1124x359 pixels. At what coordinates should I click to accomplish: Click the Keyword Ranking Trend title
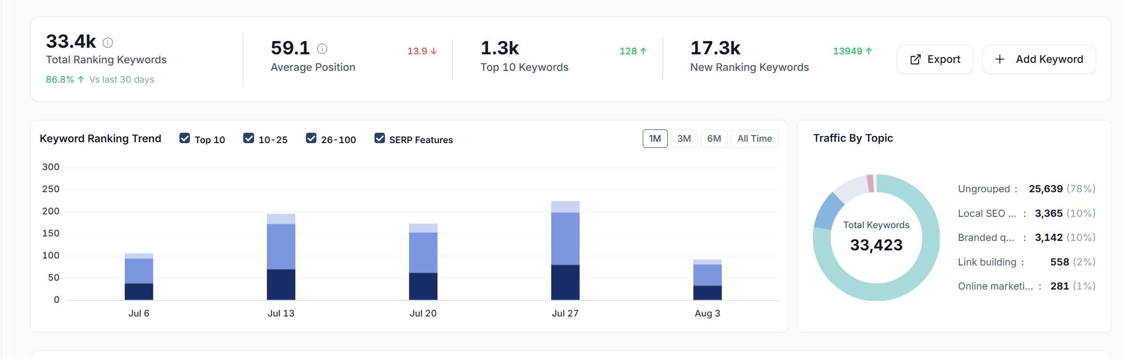point(101,138)
